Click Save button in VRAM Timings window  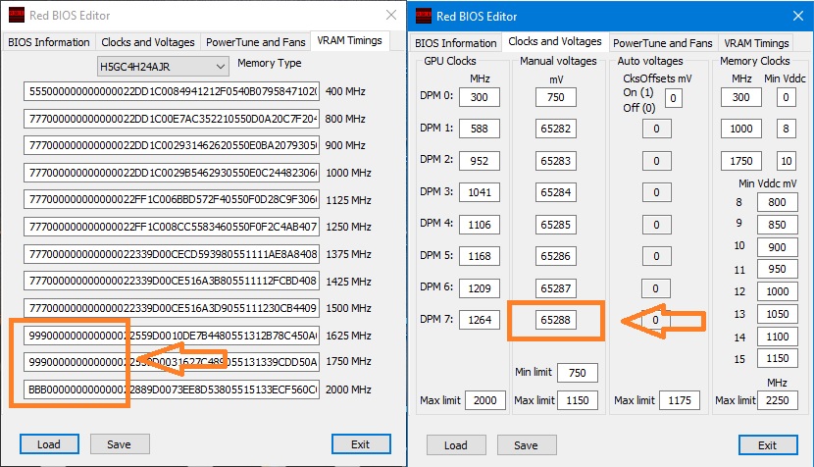pos(120,444)
